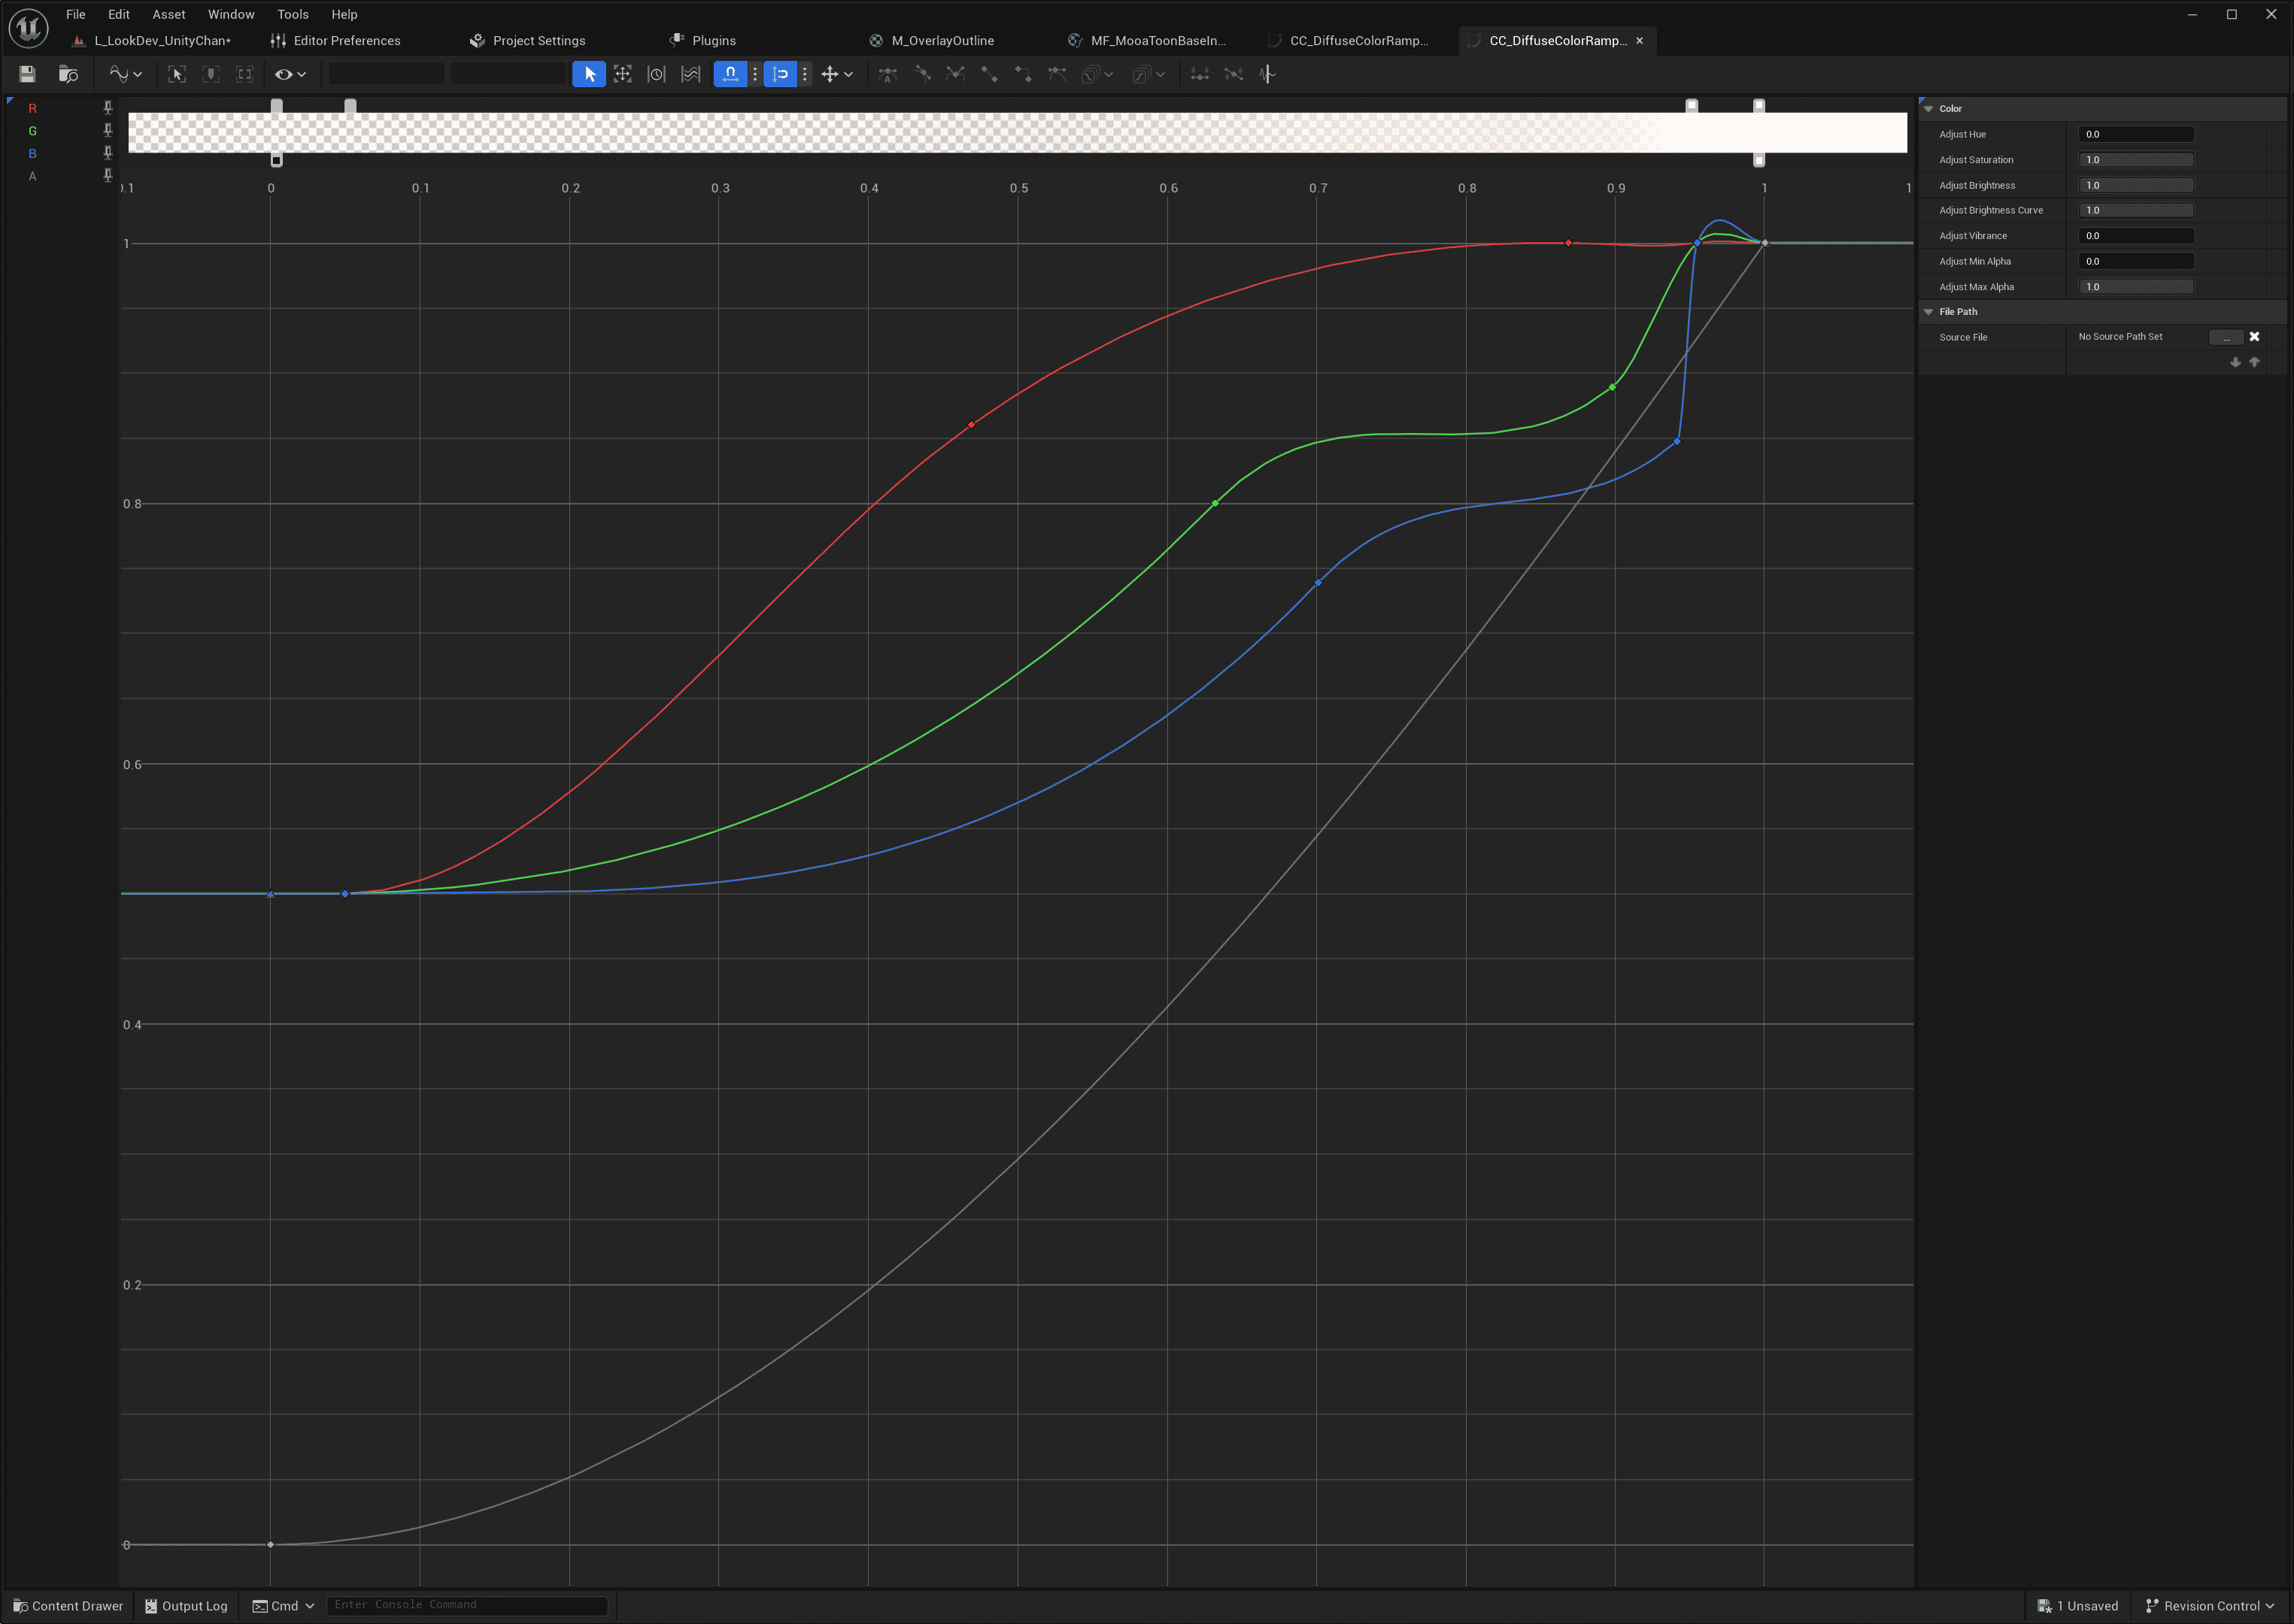Open Source File browse button

pos(2226,337)
